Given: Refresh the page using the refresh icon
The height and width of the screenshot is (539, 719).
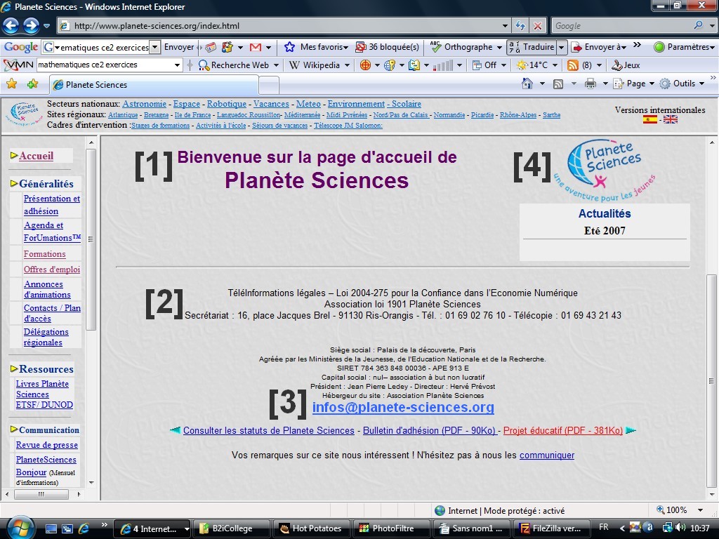Looking at the screenshot, I should (520, 26).
